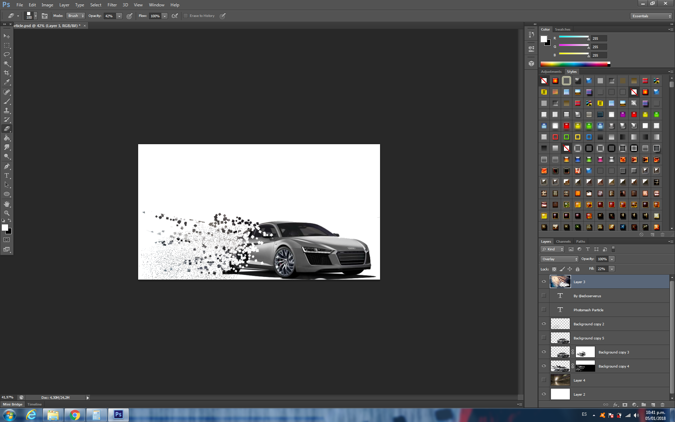The width and height of the screenshot is (675, 422).
Task: Open Google Chrome from the taskbar
Action: [75, 415]
